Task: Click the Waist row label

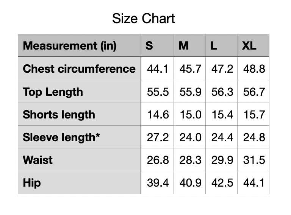Action: (x=80, y=160)
